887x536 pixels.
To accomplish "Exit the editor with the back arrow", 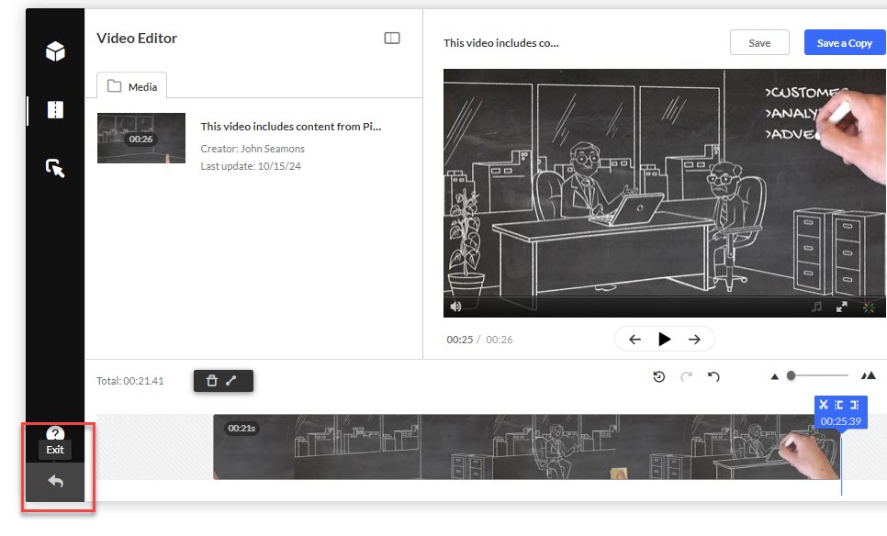I will [x=55, y=481].
